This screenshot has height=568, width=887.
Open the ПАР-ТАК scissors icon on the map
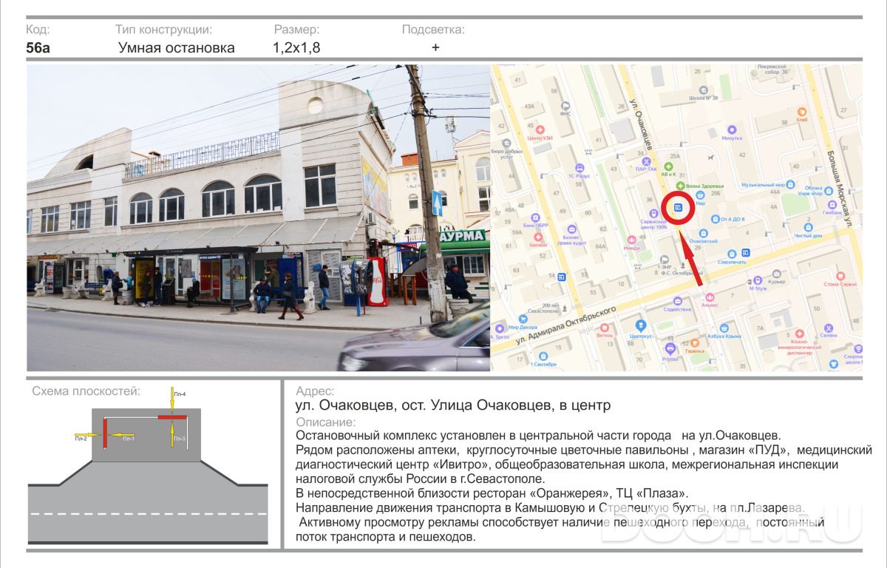pos(647,160)
